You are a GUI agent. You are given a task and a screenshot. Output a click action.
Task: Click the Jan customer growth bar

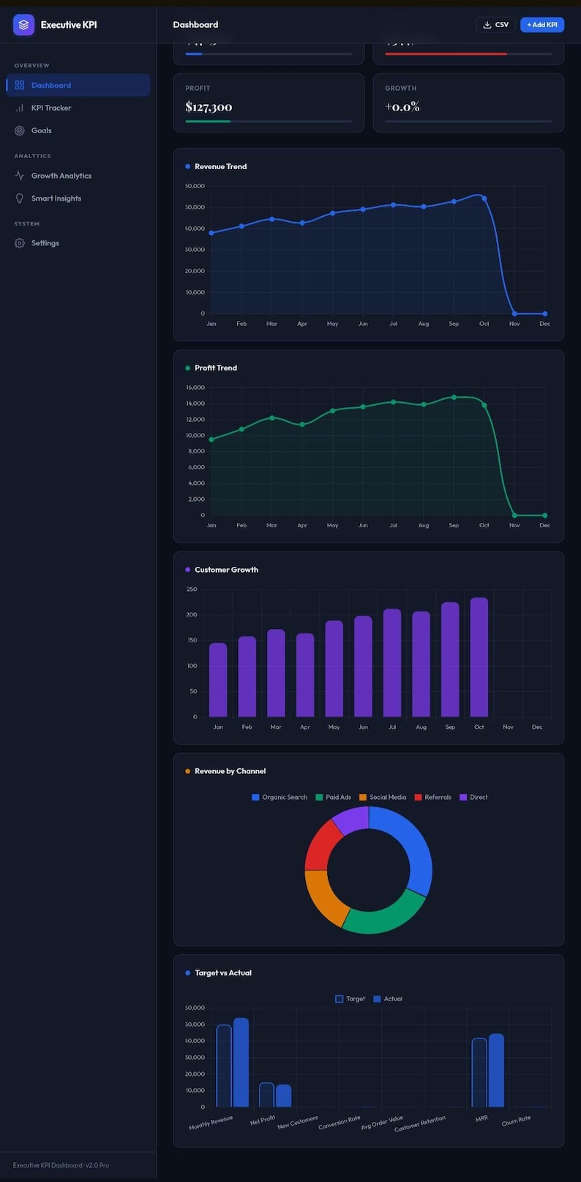pos(218,680)
